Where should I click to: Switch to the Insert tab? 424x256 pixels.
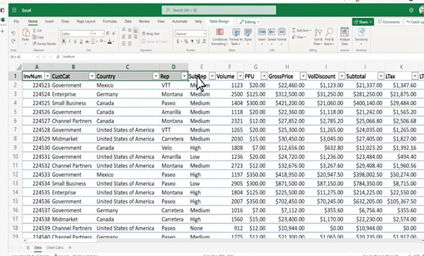[x=49, y=21]
